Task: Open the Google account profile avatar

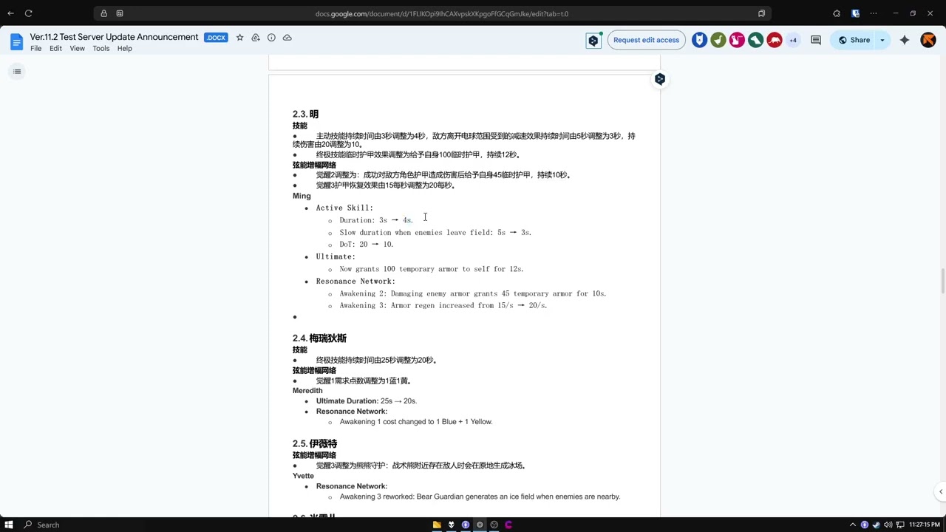Action: (x=928, y=40)
